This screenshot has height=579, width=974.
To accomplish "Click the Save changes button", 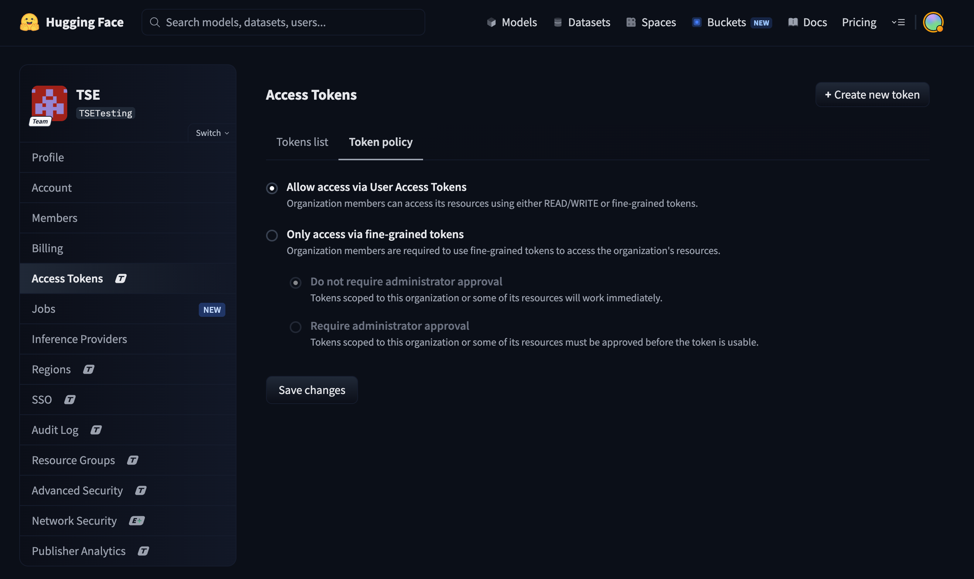I will (311, 390).
